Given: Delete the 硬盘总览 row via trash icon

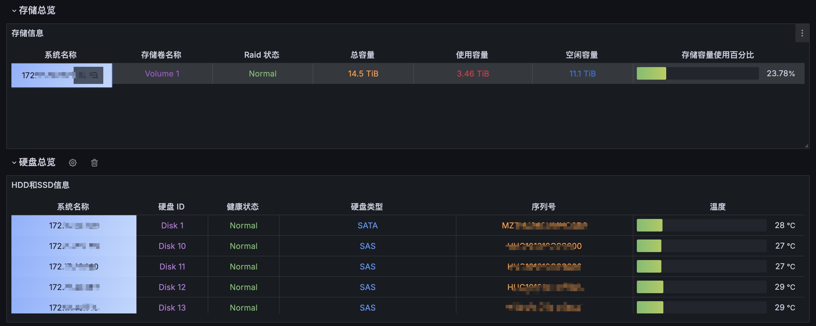Looking at the screenshot, I should [94, 163].
